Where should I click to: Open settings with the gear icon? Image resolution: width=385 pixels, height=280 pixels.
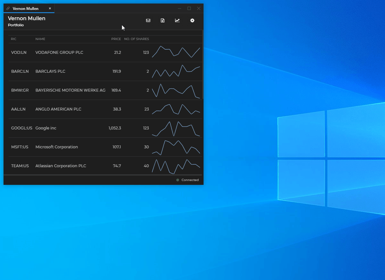coord(192,21)
